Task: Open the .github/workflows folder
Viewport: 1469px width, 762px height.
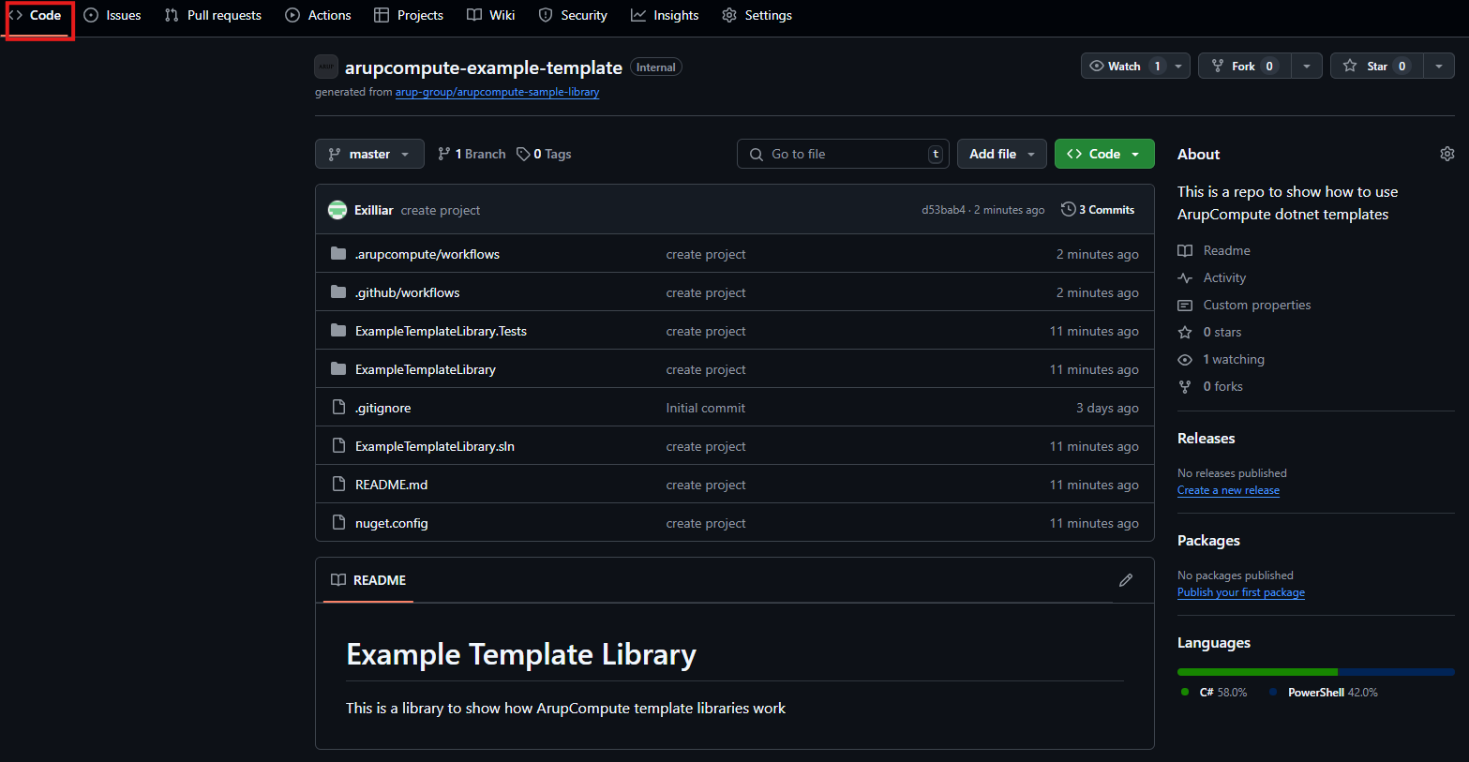Action: point(407,292)
